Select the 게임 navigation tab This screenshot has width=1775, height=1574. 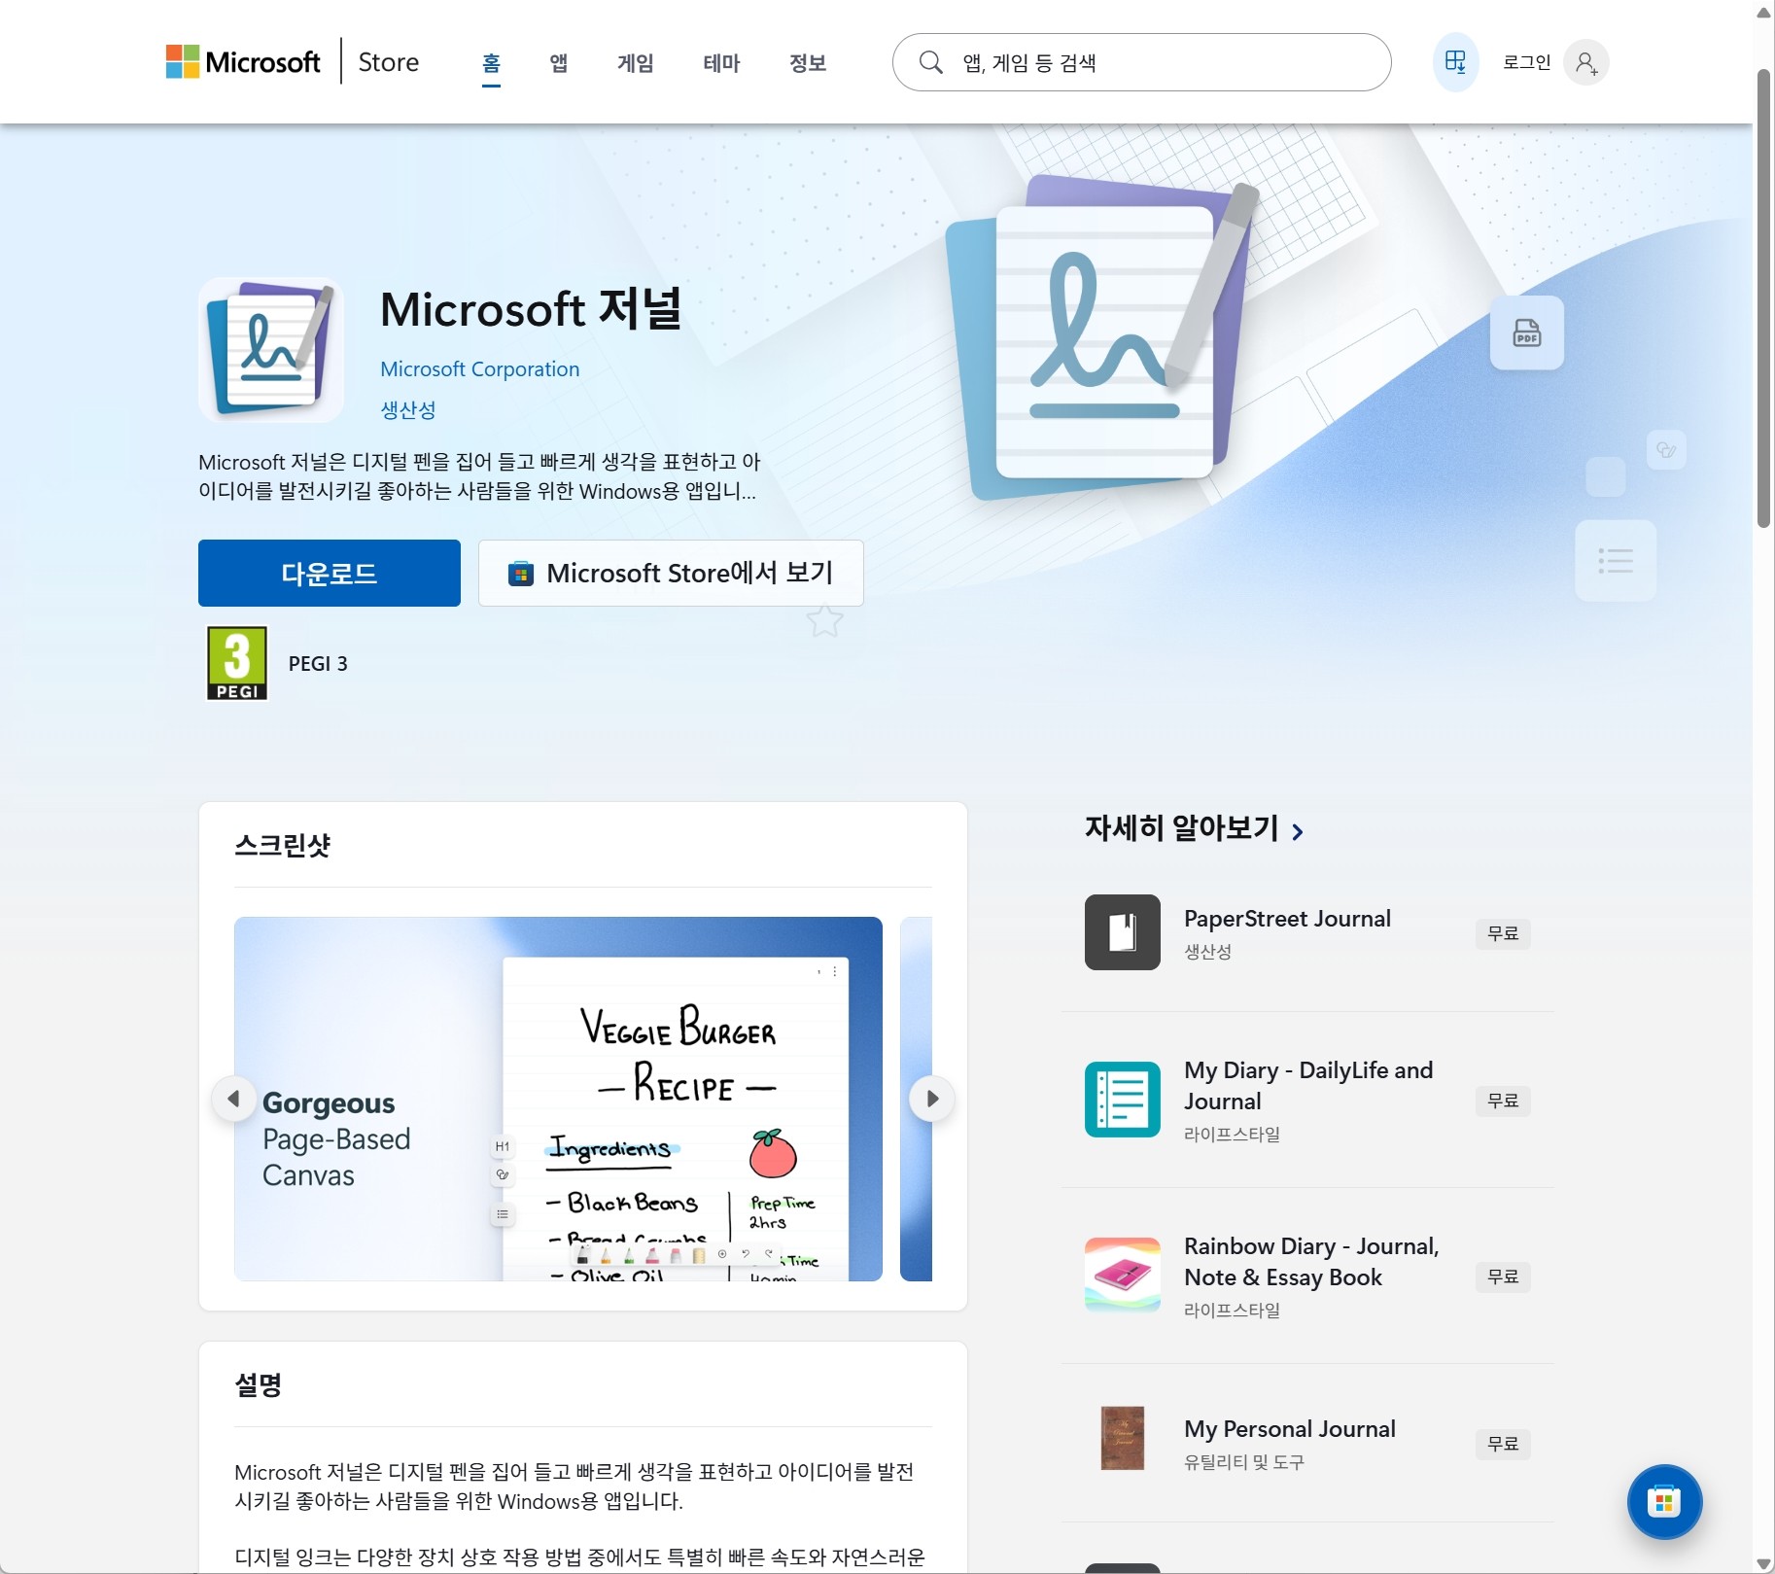tap(635, 63)
